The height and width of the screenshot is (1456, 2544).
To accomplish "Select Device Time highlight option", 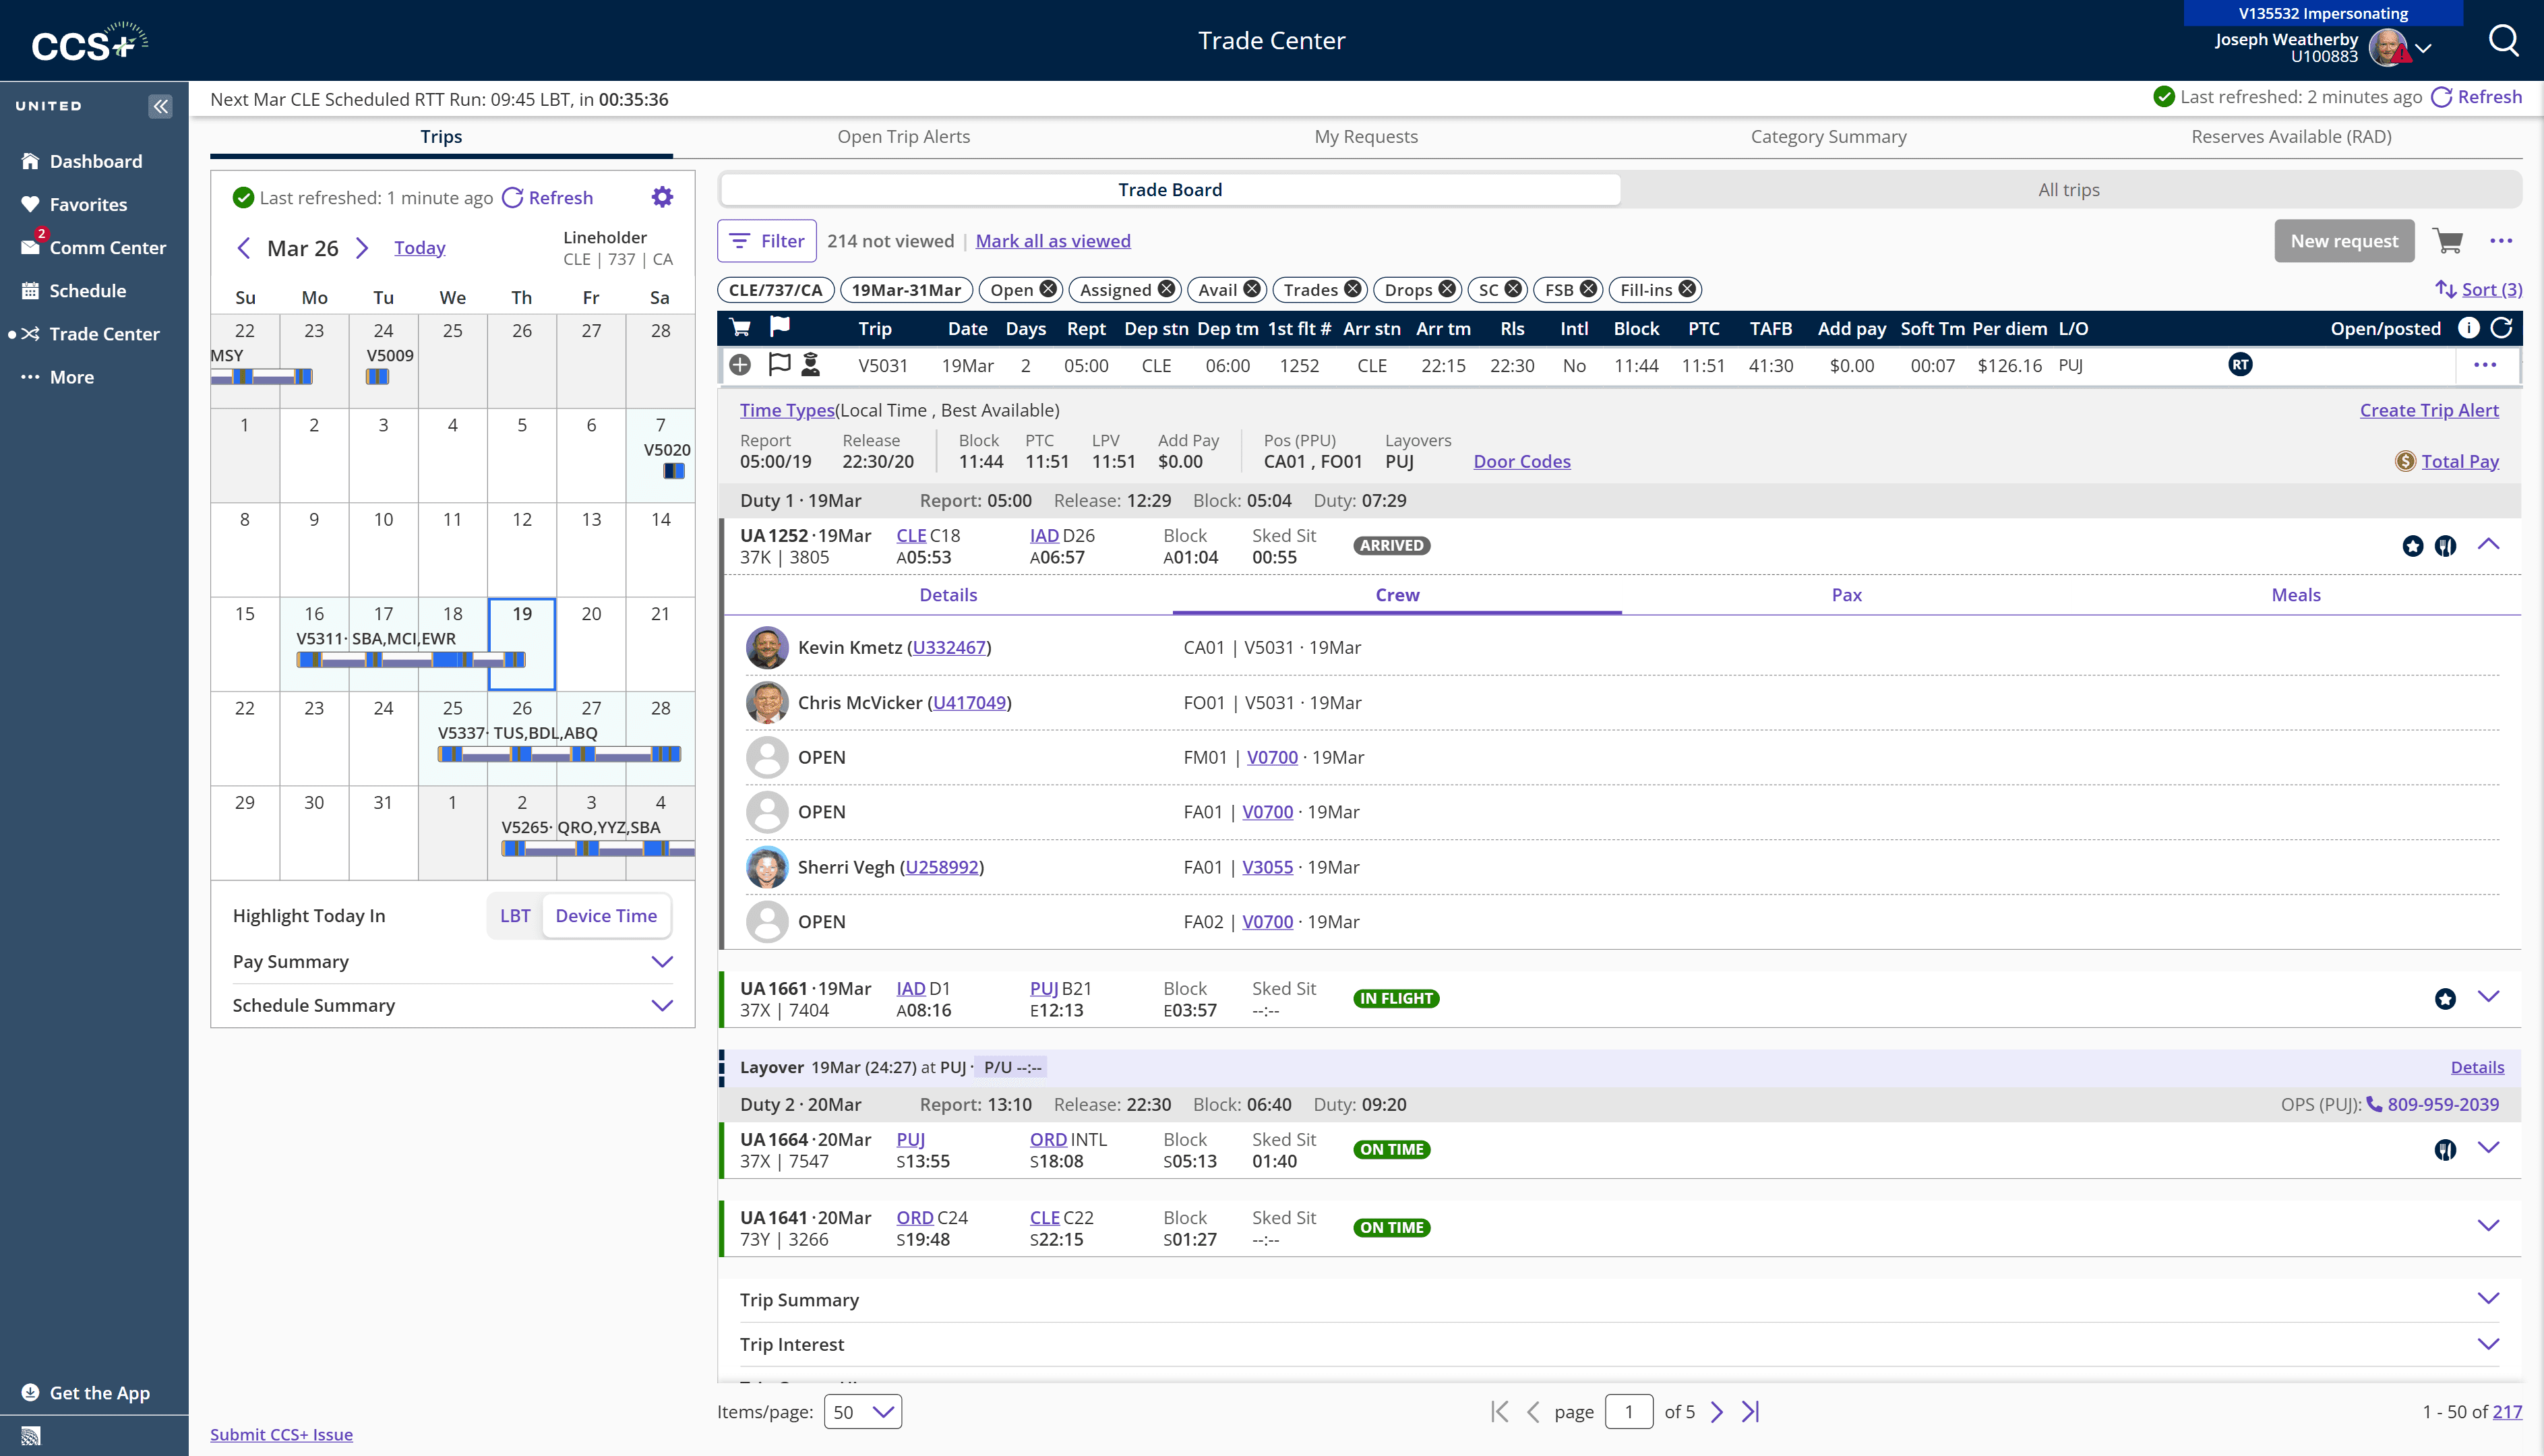I will point(606,915).
